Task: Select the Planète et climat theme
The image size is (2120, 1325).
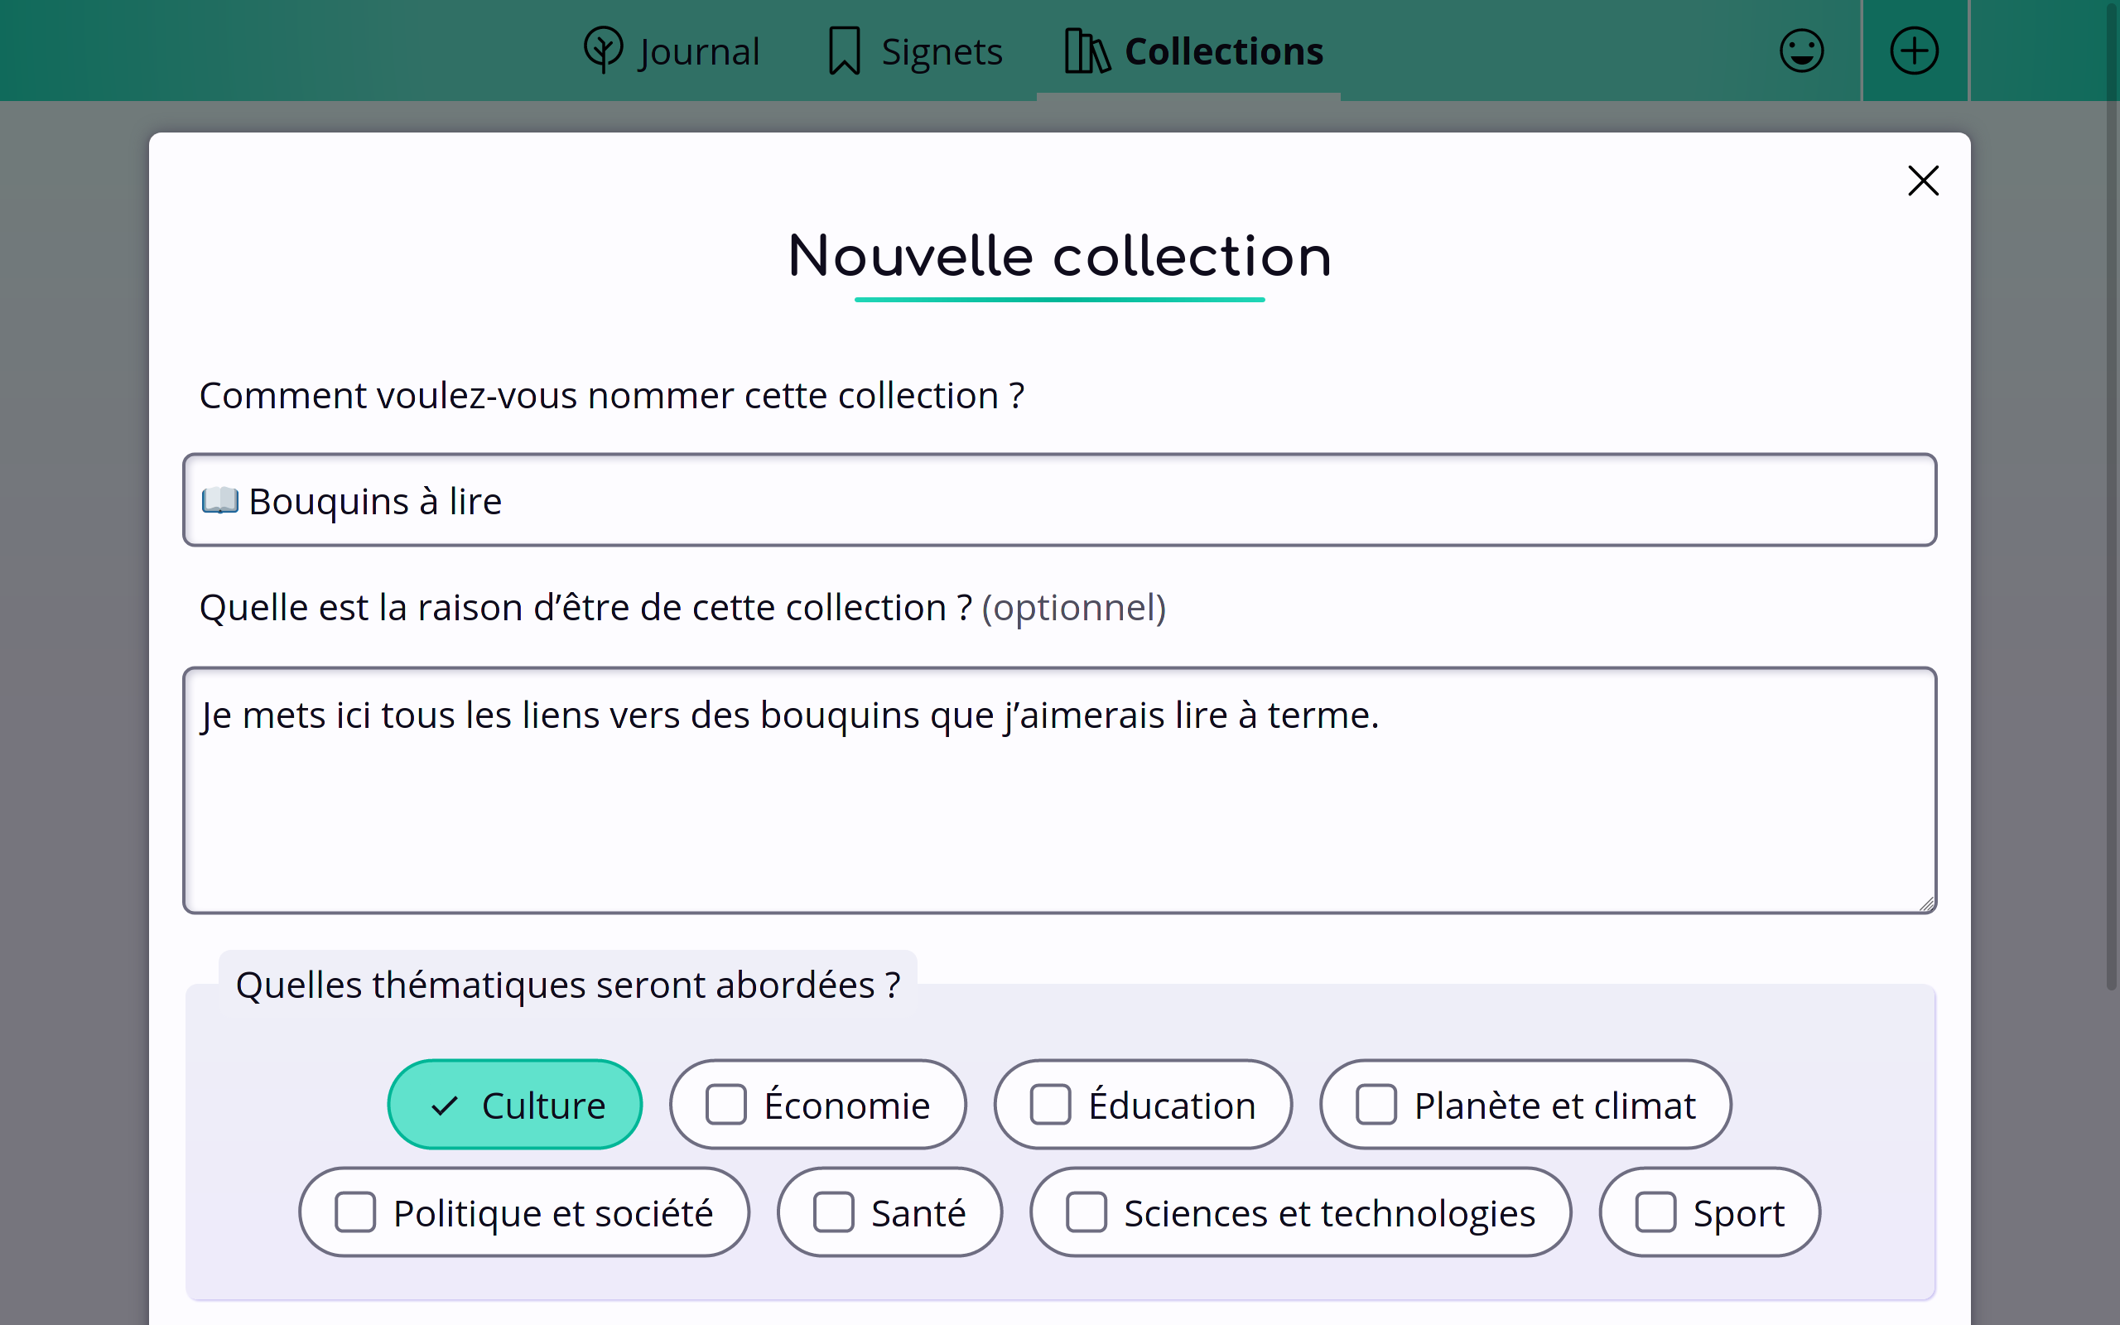Action: point(1525,1104)
